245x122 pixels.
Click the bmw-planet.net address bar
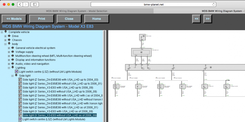153,4
